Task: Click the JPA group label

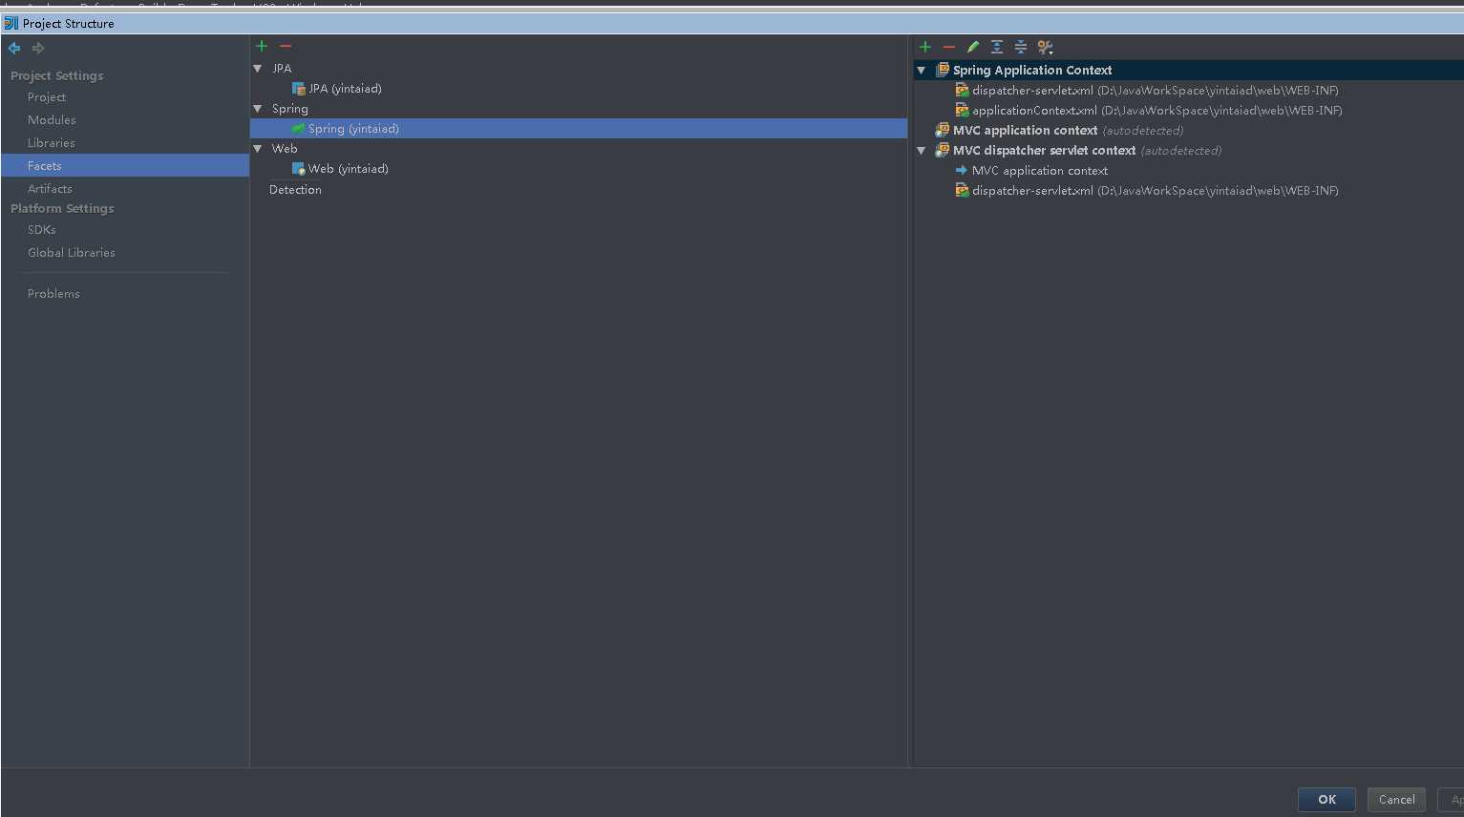Action: tap(282, 69)
